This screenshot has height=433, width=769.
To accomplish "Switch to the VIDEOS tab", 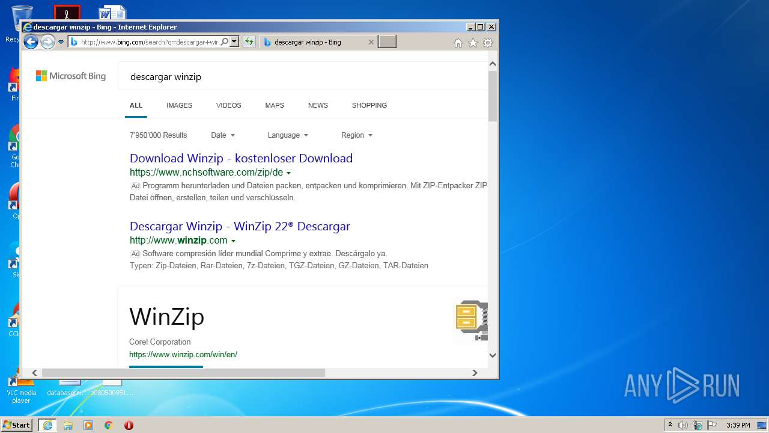I will 228,105.
